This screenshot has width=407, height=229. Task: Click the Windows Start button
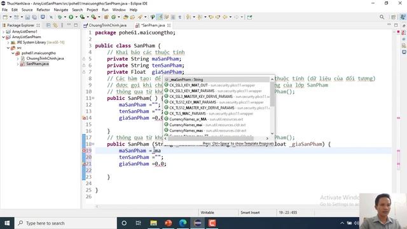tap(7, 223)
